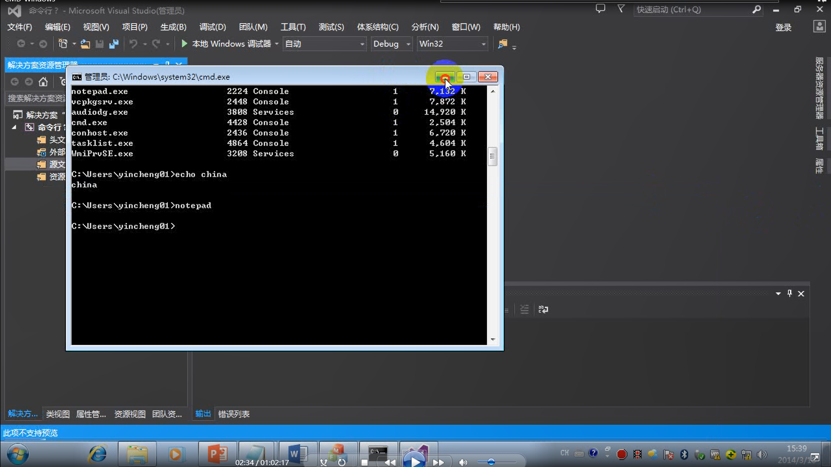This screenshot has height=467, width=831.
Task: Click the Open File folder icon in toolbar
Action: pyautogui.click(x=85, y=44)
